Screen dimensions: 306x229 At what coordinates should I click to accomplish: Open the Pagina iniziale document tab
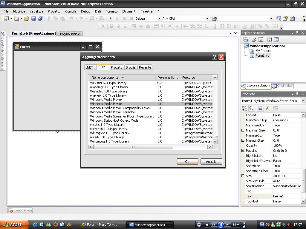click(x=70, y=34)
